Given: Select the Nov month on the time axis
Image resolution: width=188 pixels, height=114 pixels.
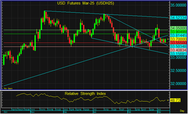Looking at the screenshot, I should tap(33, 112).
